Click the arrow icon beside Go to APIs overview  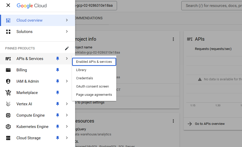click(190, 124)
